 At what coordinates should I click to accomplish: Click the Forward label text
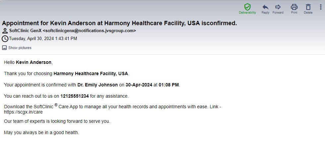pos(278,13)
